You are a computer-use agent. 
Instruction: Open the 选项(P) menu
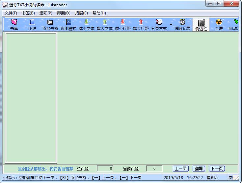pos(46,13)
